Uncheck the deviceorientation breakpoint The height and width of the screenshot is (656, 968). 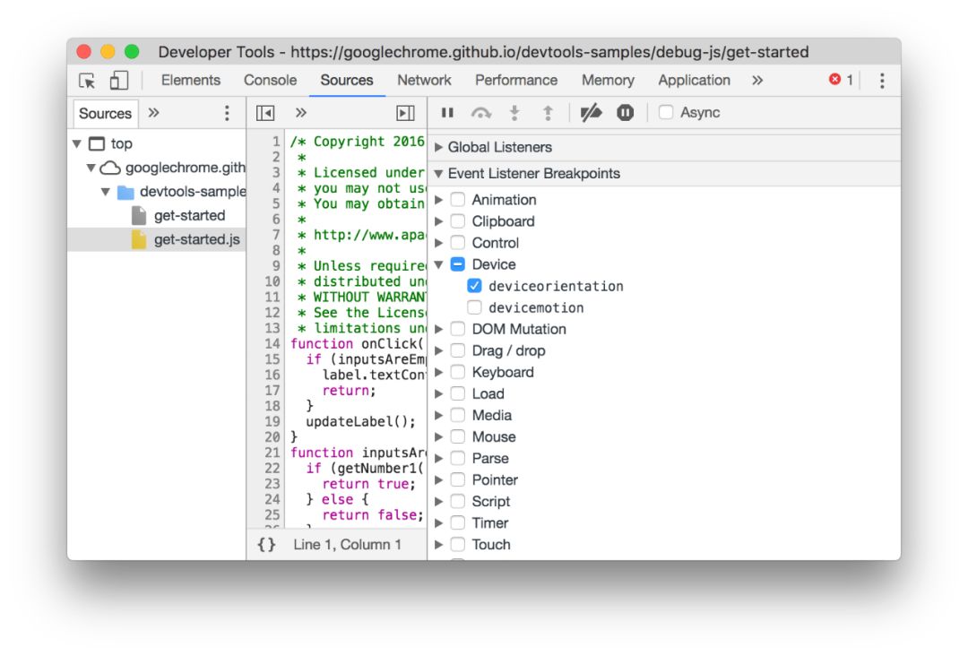point(474,286)
